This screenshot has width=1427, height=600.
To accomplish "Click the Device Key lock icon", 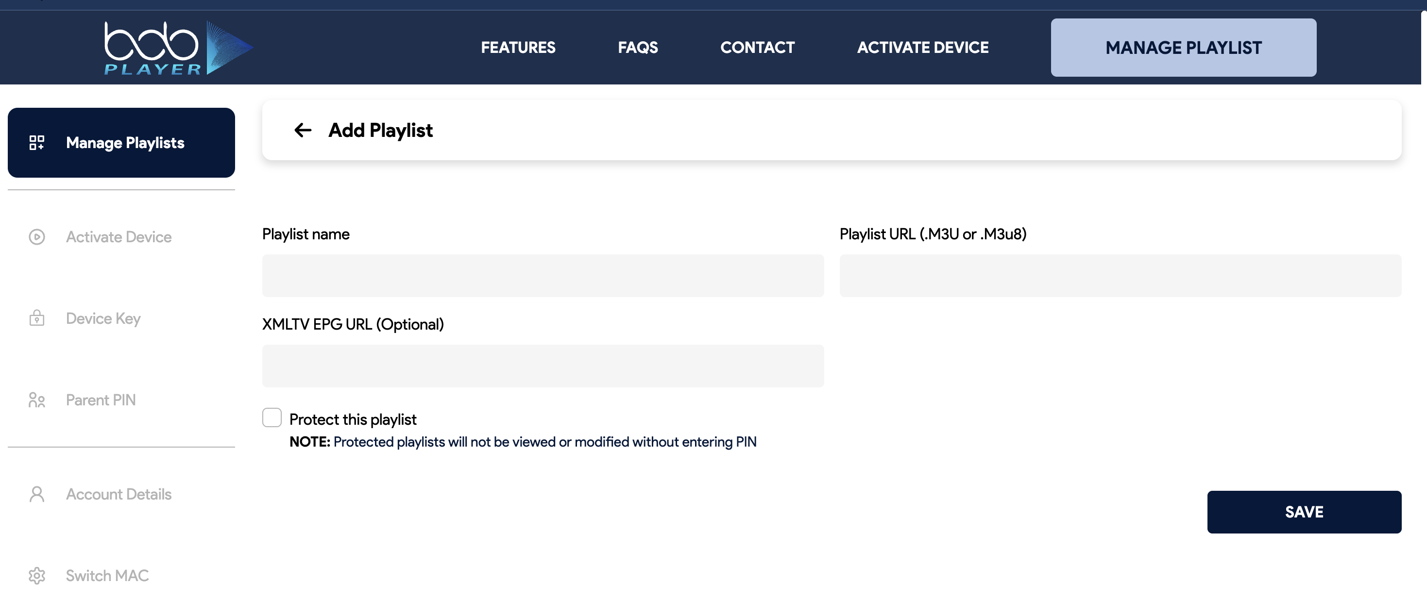I will (x=36, y=318).
